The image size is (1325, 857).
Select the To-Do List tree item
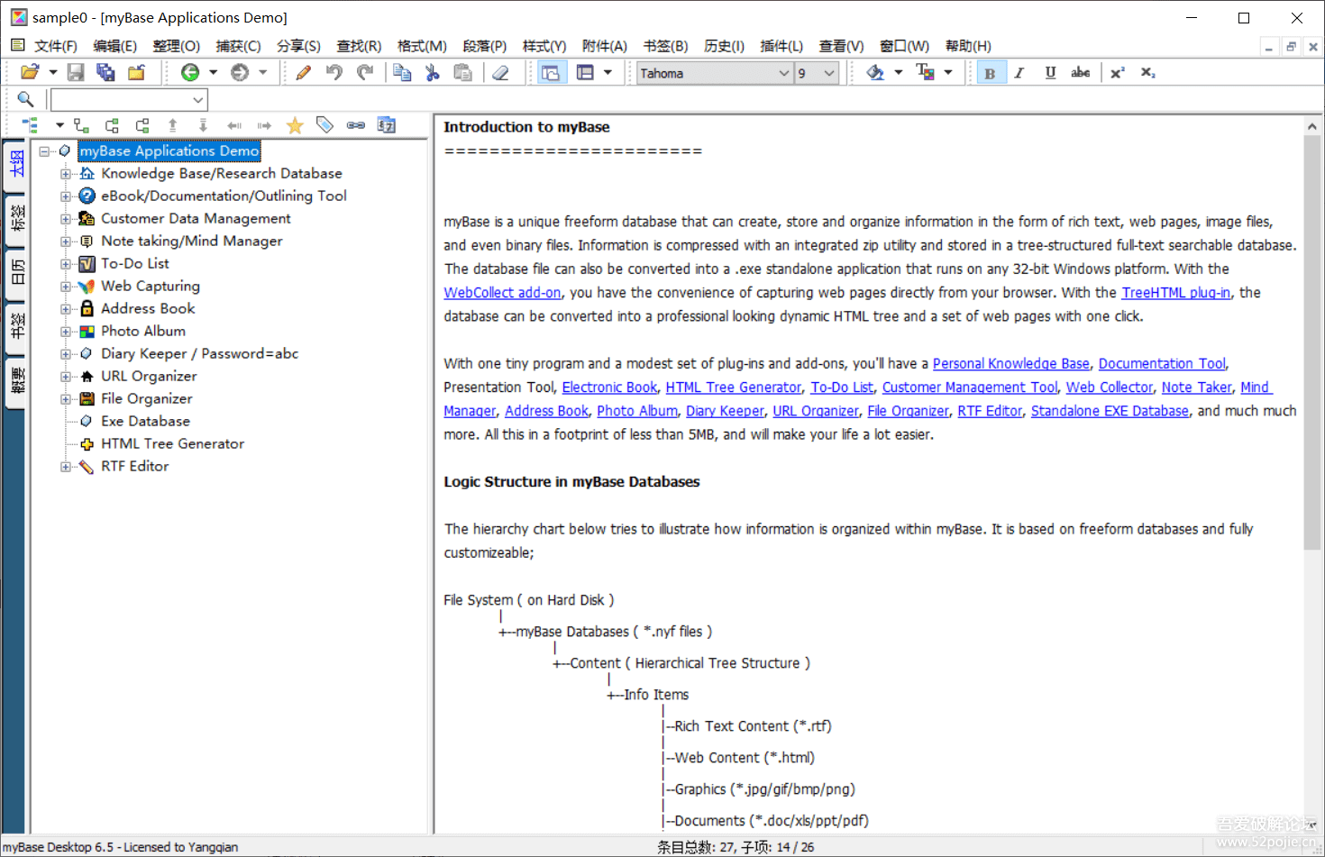tap(135, 264)
